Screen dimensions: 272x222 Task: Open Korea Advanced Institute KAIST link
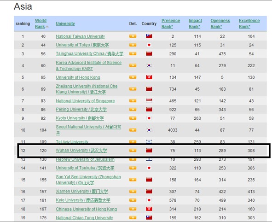click(x=89, y=65)
